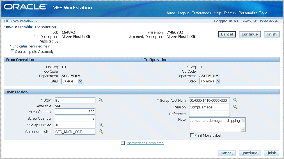This screenshot has width=284, height=159.
Task: Click the Scrap Op Seq search icon
Action: click(101, 125)
